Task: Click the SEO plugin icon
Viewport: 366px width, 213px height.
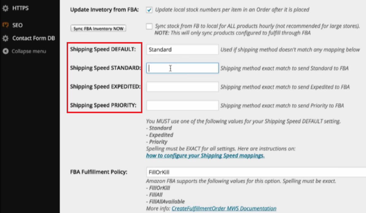Action: 5,25
